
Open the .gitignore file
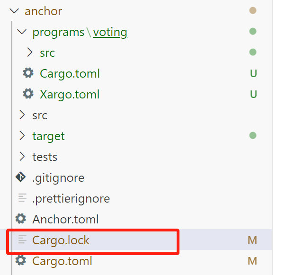(x=58, y=178)
